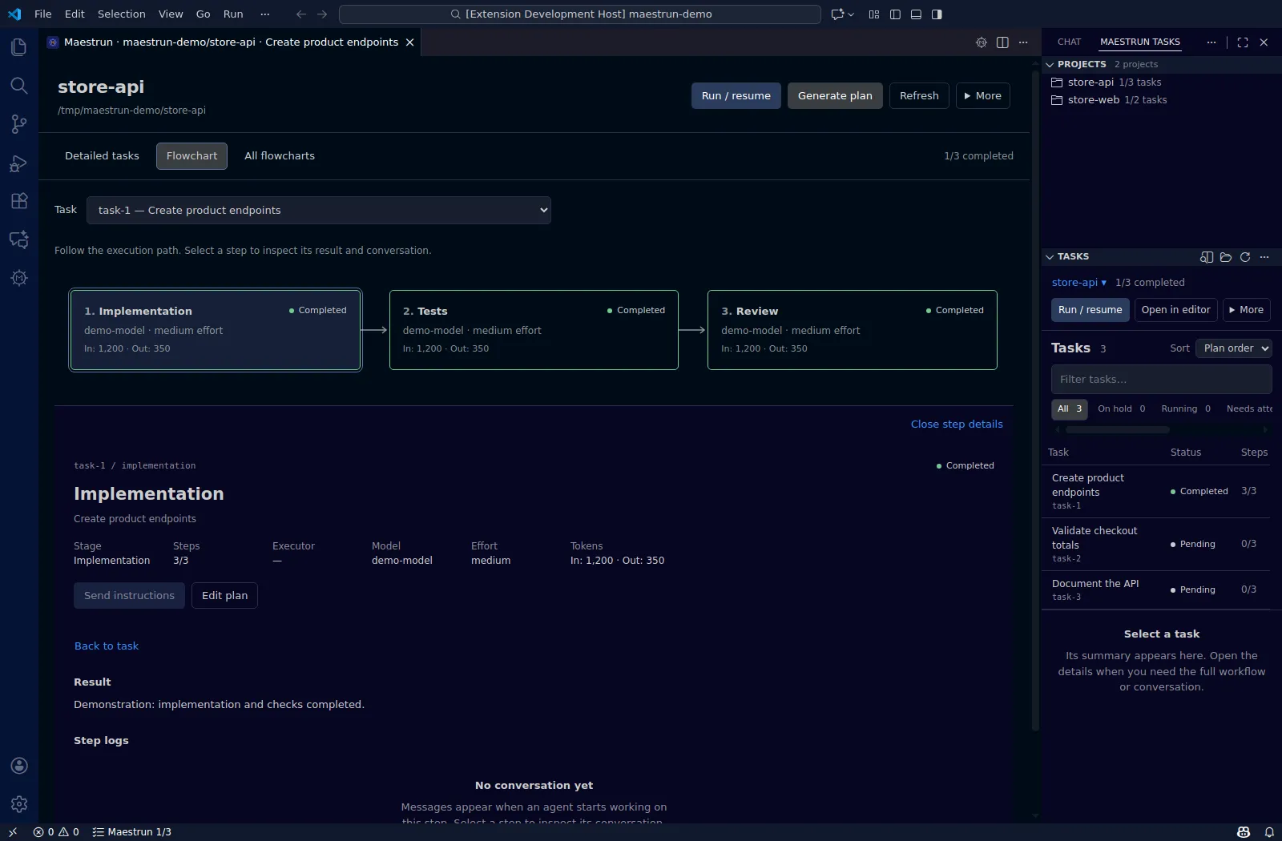The image size is (1282, 841).
Task: Collapse the TASKS section
Action: 1050,257
